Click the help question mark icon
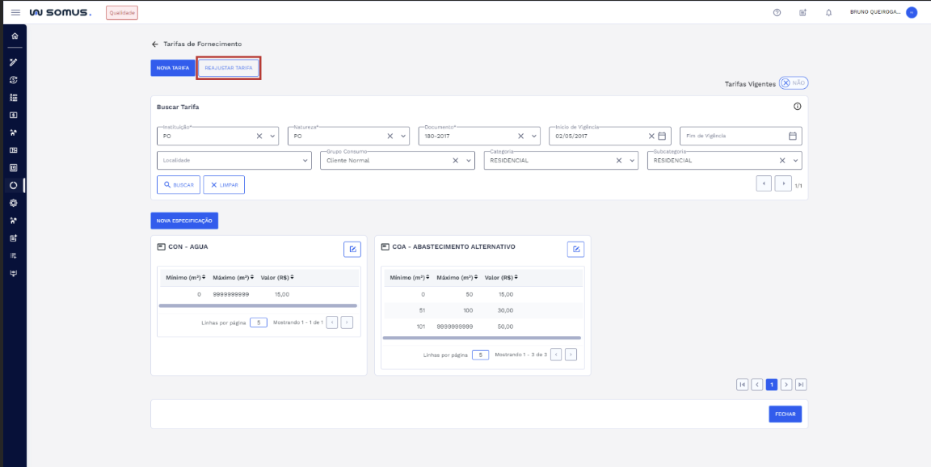This screenshot has width=931, height=467. click(777, 13)
